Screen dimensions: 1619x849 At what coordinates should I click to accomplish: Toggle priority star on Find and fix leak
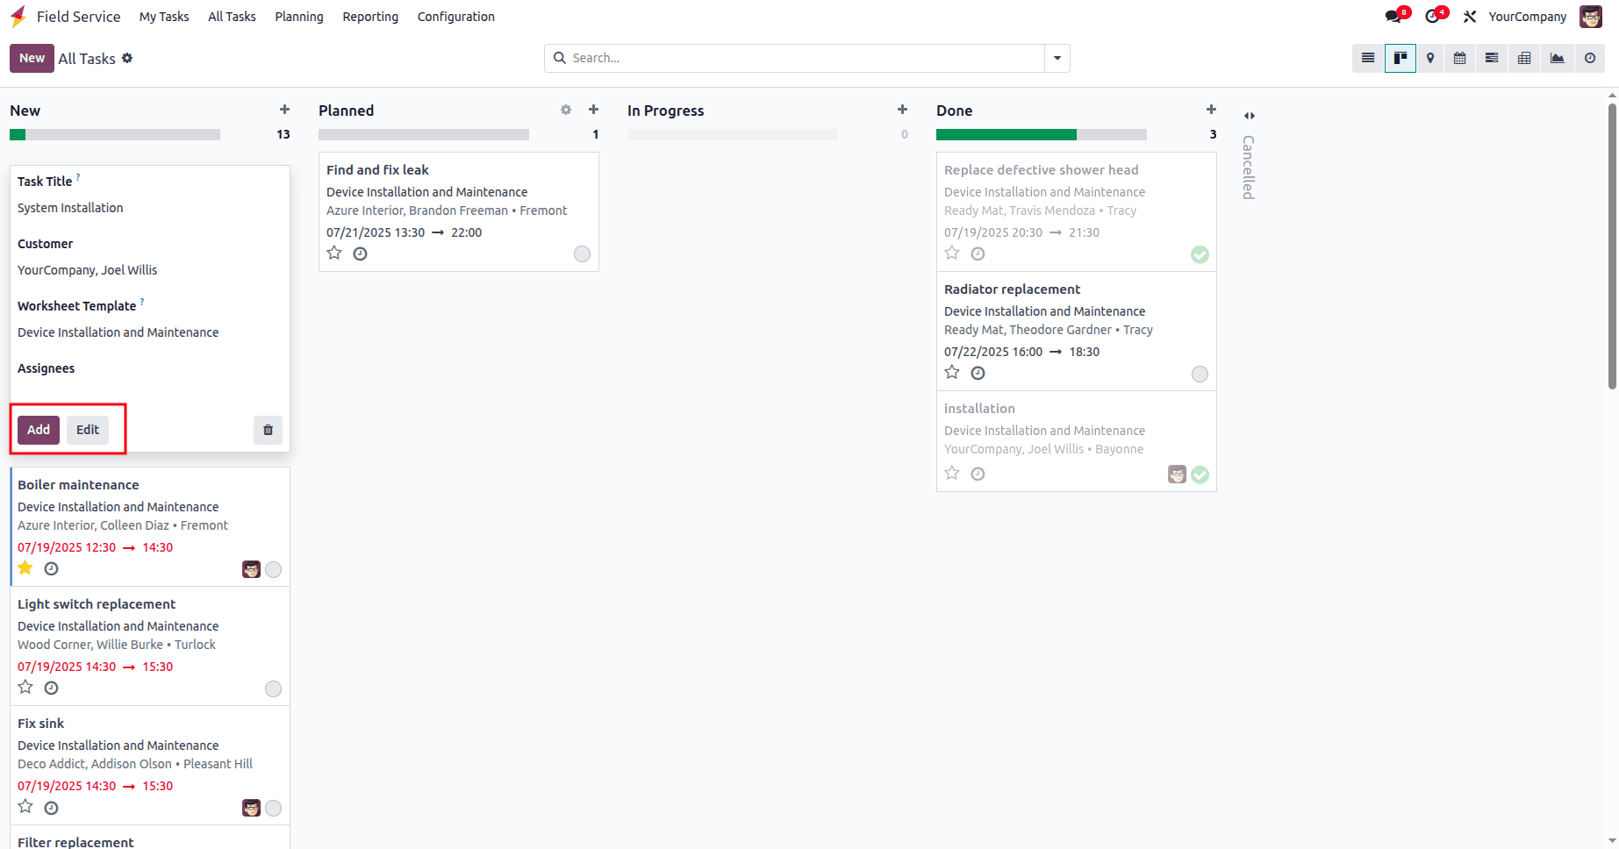(x=334, y=253)
